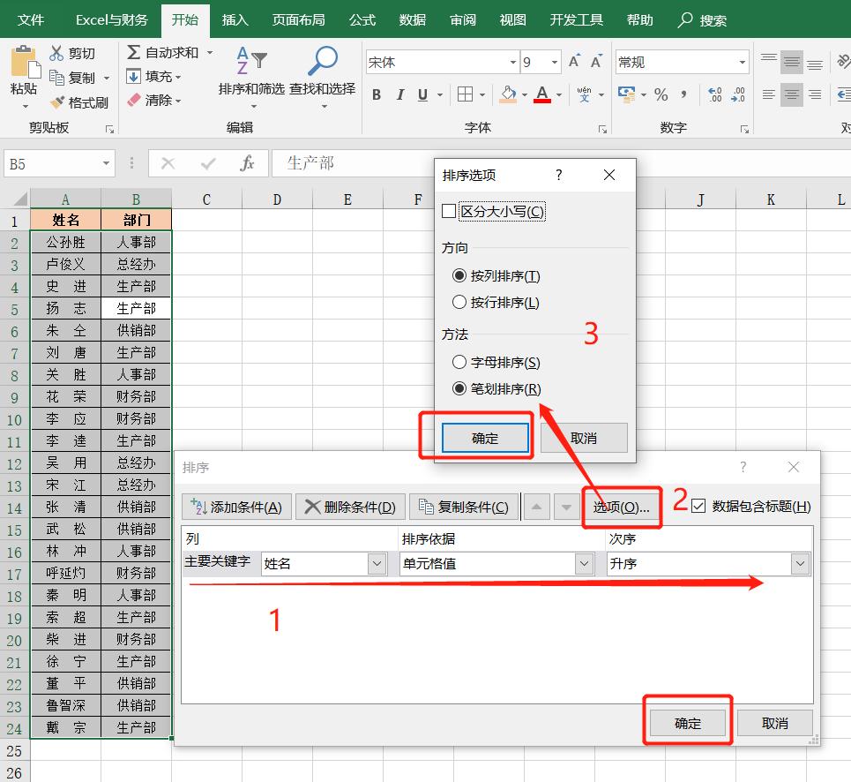Click the Cut (剪切) icon
Screen dimensions: 851x782
[57, 53]
